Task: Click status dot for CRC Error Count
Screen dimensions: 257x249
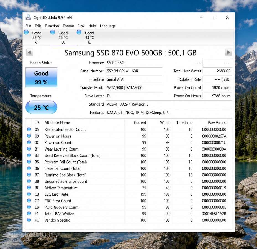Action: (29, 200)
